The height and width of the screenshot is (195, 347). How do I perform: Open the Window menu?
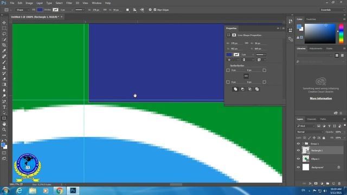point(97,3)
